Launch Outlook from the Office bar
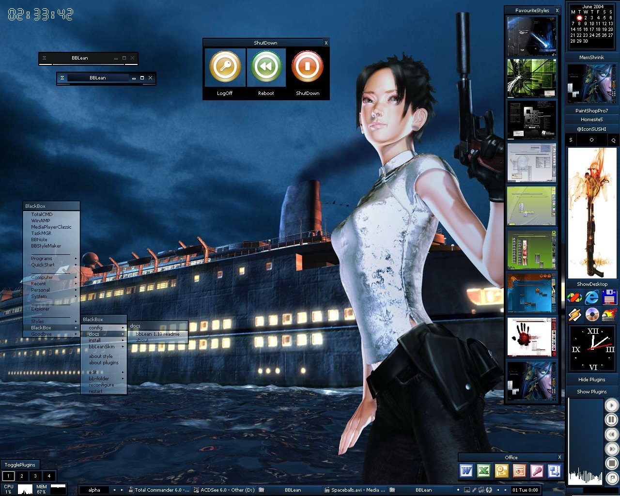 pyautogui.click(x=501, y=470)
